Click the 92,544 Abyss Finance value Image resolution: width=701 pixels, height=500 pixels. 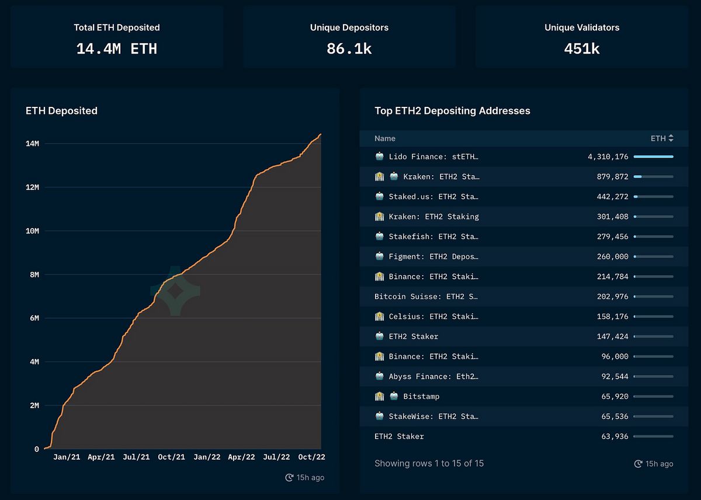point(615,376)
